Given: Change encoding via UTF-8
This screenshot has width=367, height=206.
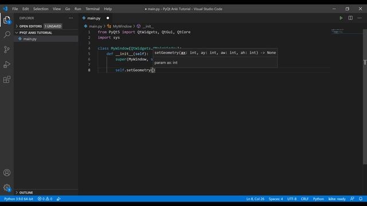Looking at the screenshot, I should coord(292,199).
